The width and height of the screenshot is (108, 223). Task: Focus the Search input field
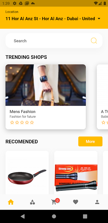point(54,41)
